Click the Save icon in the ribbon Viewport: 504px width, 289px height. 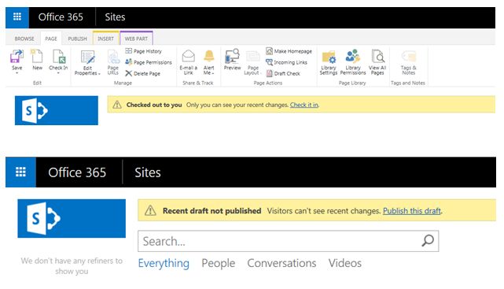coord(17,57)
